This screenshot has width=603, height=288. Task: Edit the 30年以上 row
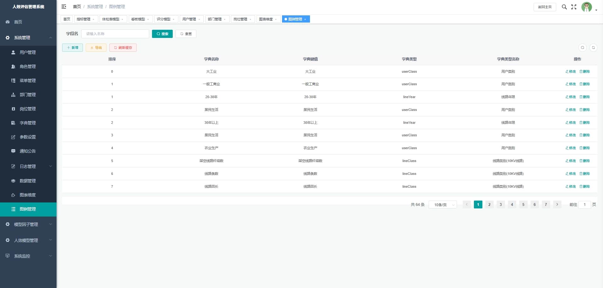(x=571, y=123)
